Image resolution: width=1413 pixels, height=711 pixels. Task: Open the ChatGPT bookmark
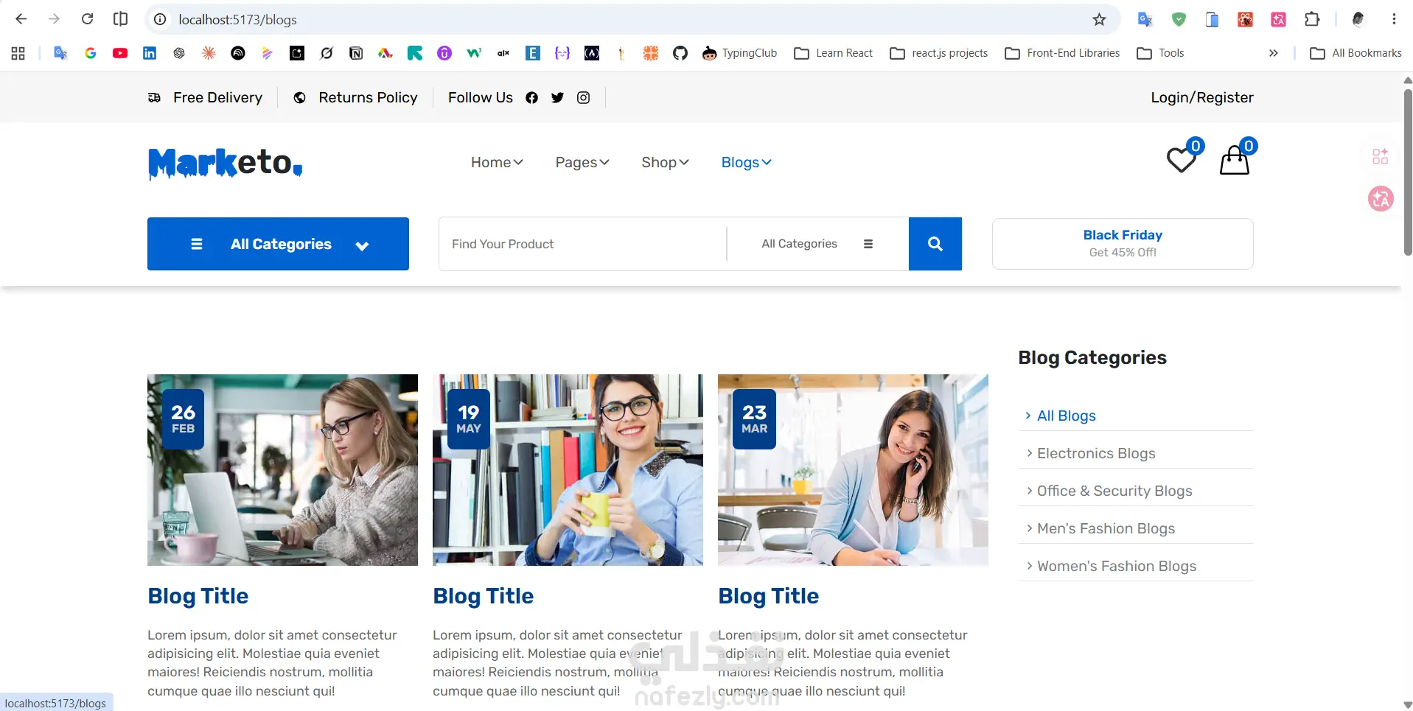[179, 53]
